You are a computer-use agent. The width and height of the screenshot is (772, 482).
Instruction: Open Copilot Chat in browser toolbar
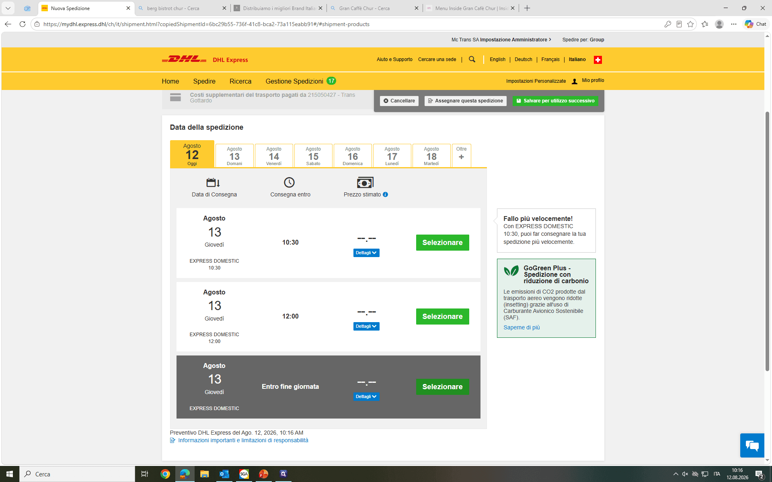coord(756,24)
